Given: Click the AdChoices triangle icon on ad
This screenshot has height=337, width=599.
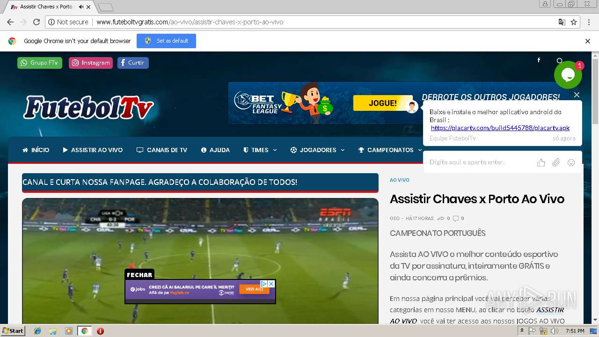Looking at the screenshot, I should click(x=264, y=284).
